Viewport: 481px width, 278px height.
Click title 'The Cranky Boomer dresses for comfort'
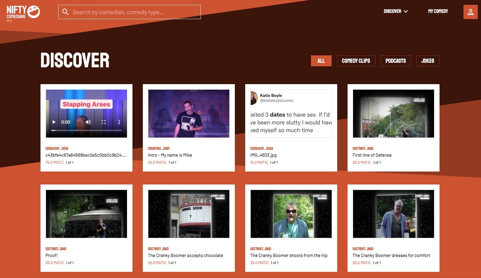(391, 256)
